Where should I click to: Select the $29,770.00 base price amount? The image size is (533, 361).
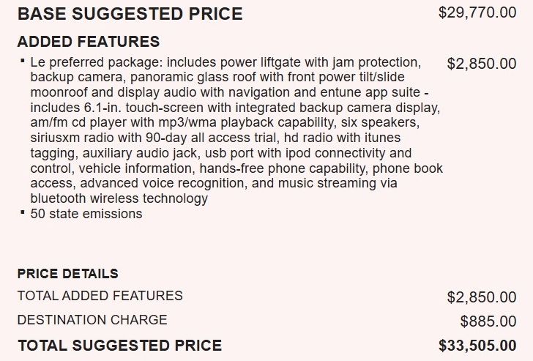pyautogui.click(x=477, y=13)
